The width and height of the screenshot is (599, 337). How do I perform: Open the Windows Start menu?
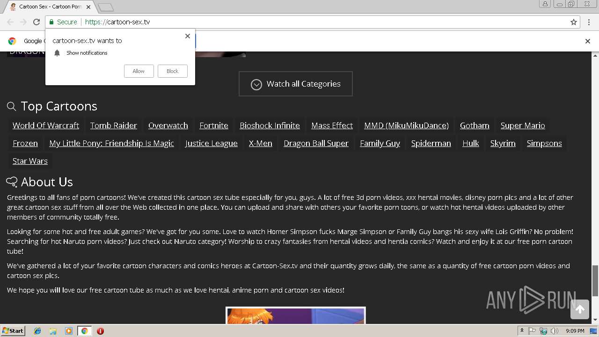tap(13, 330)
